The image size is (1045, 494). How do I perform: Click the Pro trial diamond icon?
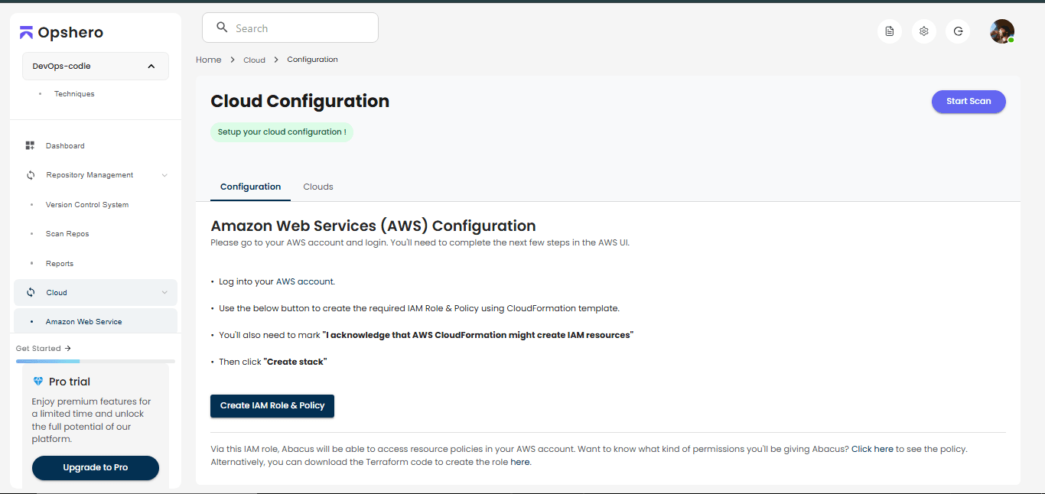click(x=38, y=382)
